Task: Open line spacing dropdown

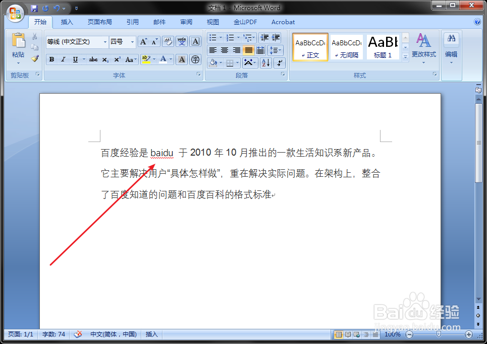Action: tap(276, 50)
